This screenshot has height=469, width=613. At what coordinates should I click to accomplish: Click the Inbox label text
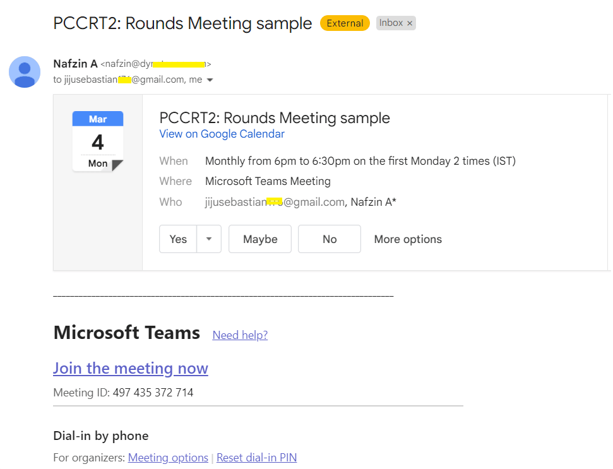(391, 23)
